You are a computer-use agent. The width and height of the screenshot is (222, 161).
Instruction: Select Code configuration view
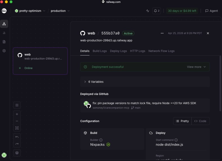click(200, 121)
